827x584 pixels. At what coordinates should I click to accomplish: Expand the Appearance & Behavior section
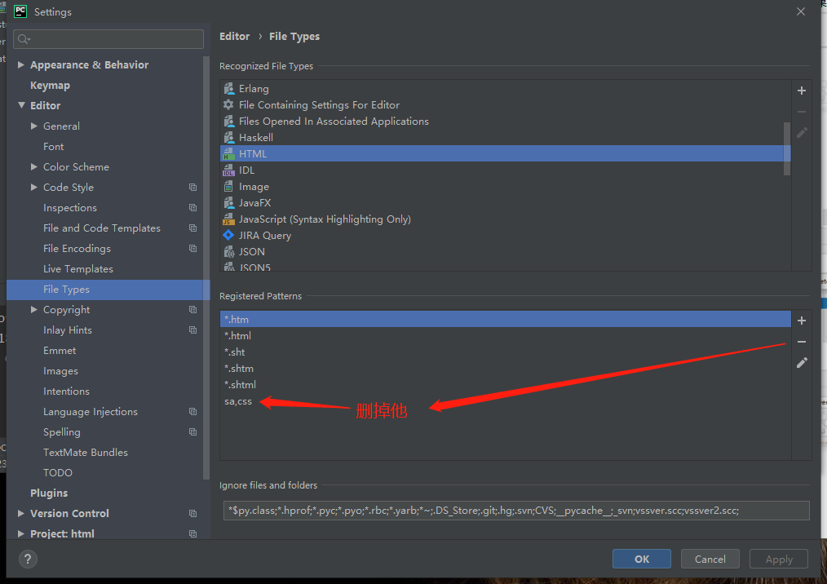click(20, 64)
